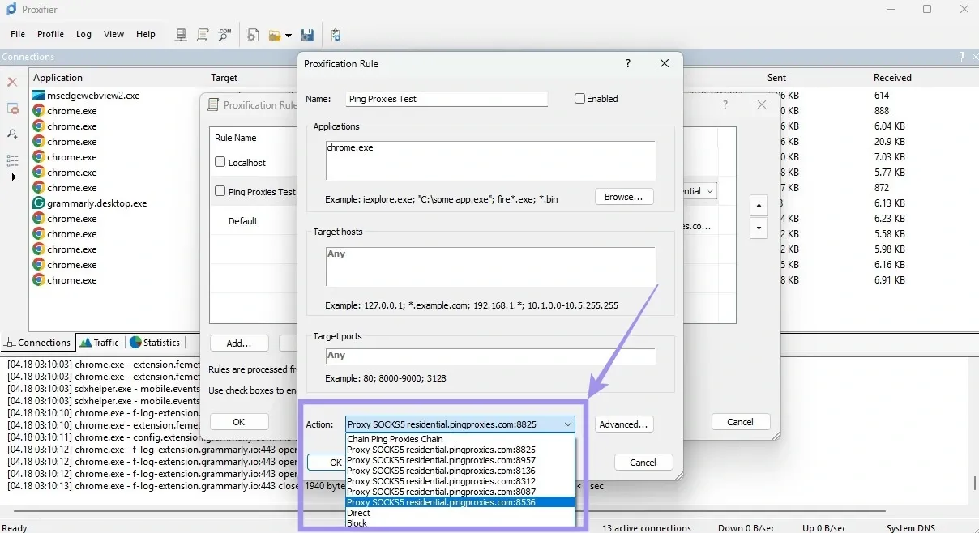
Task: Click the new profile toolbar icon
Action: coord(253,35)
